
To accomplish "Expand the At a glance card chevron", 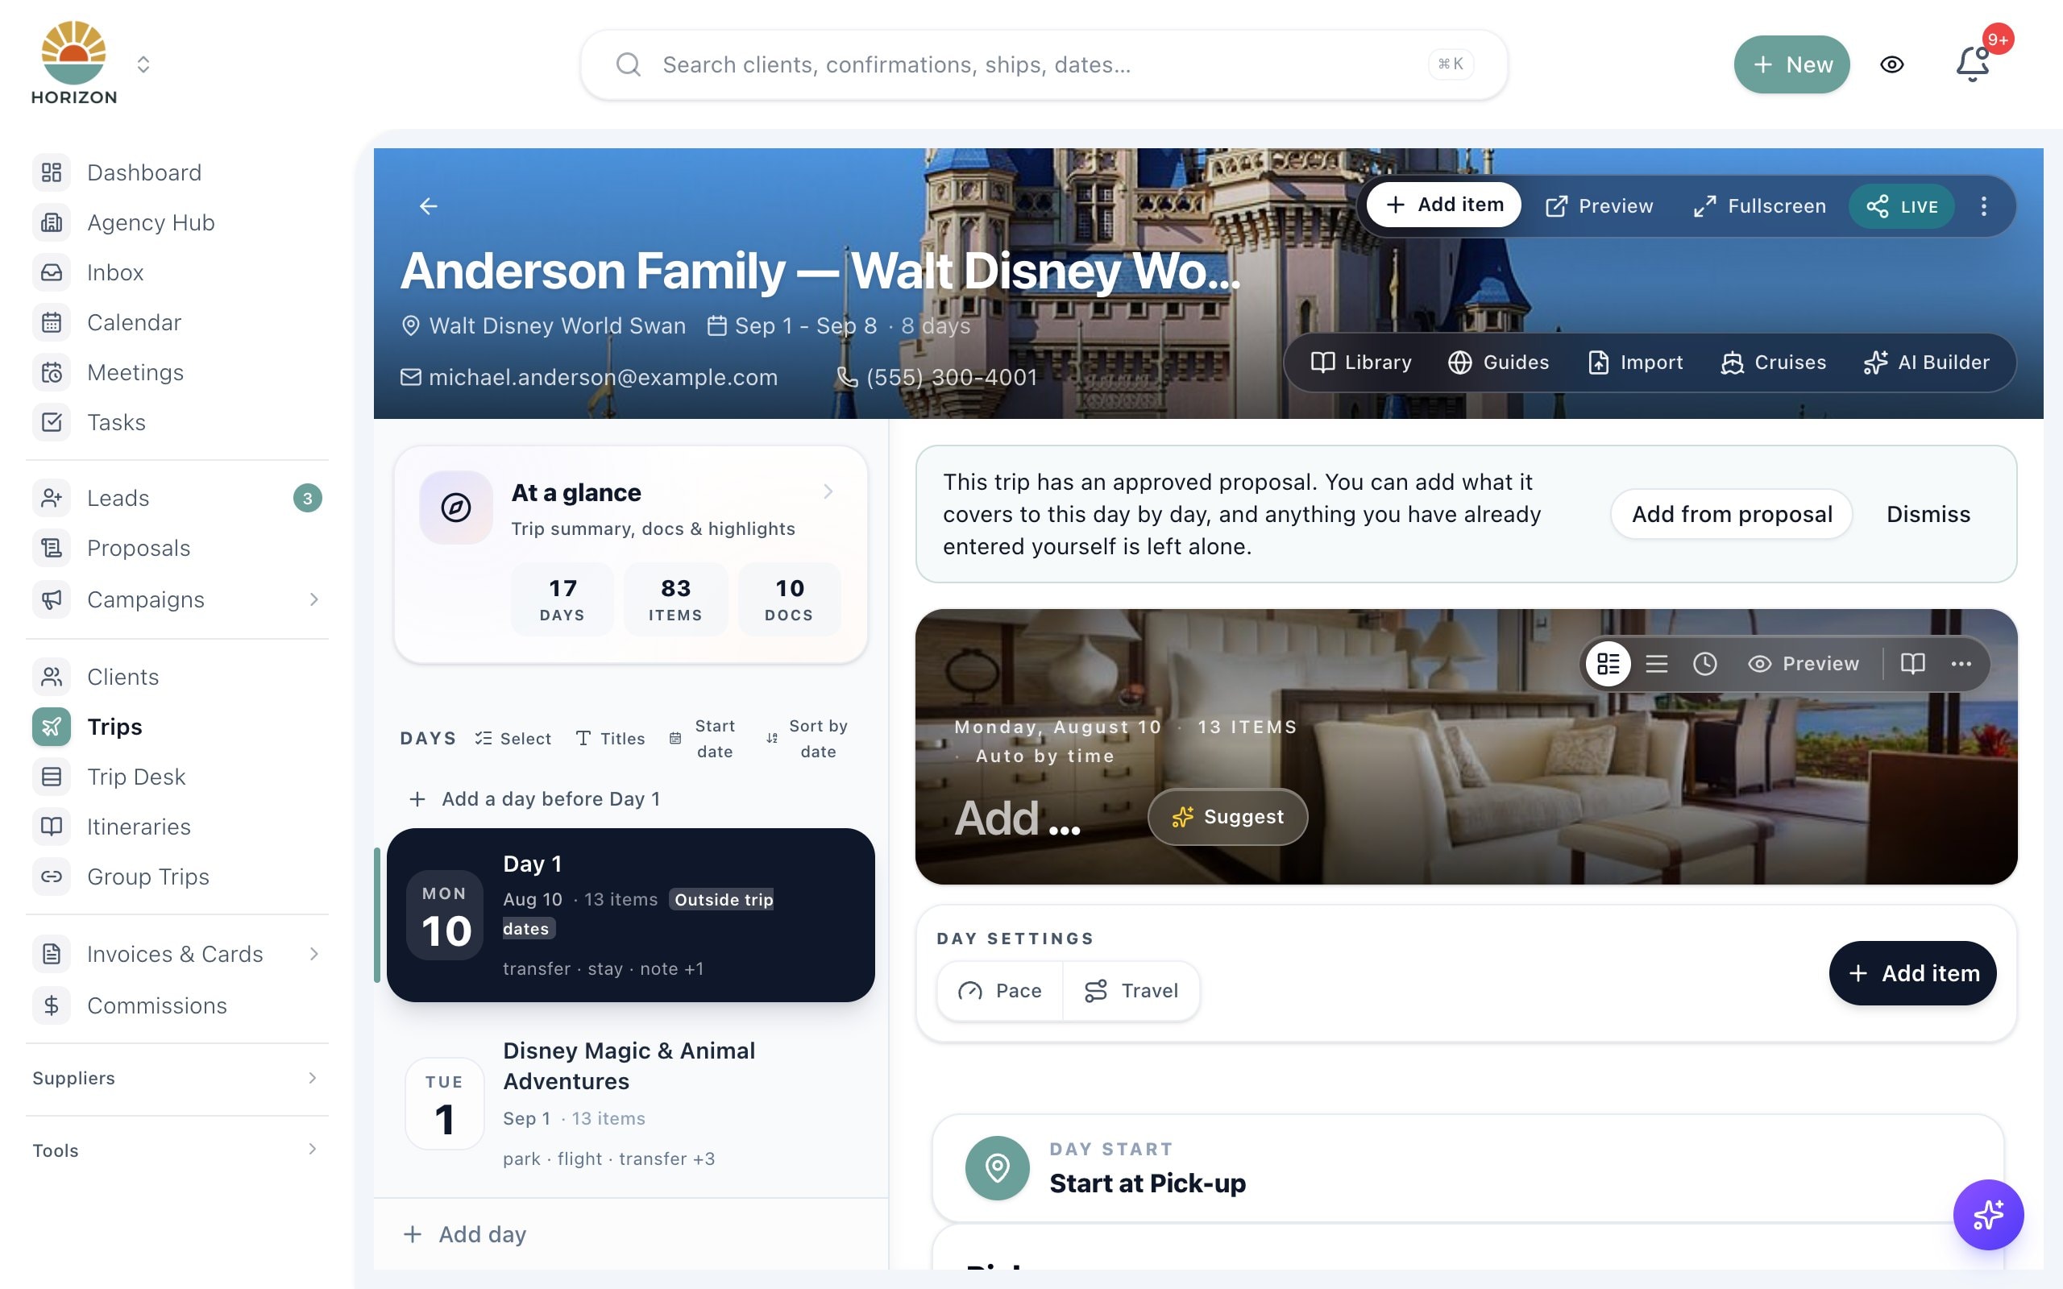I will (x=828, y=492).
